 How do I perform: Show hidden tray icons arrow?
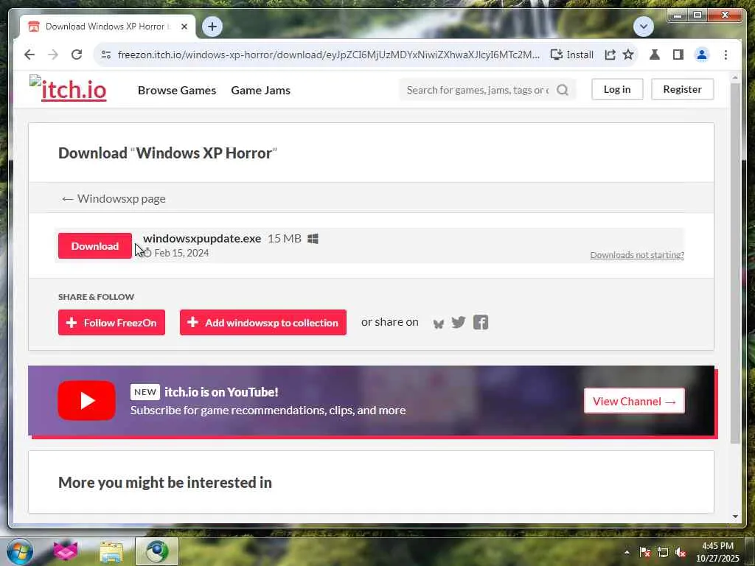627,552
